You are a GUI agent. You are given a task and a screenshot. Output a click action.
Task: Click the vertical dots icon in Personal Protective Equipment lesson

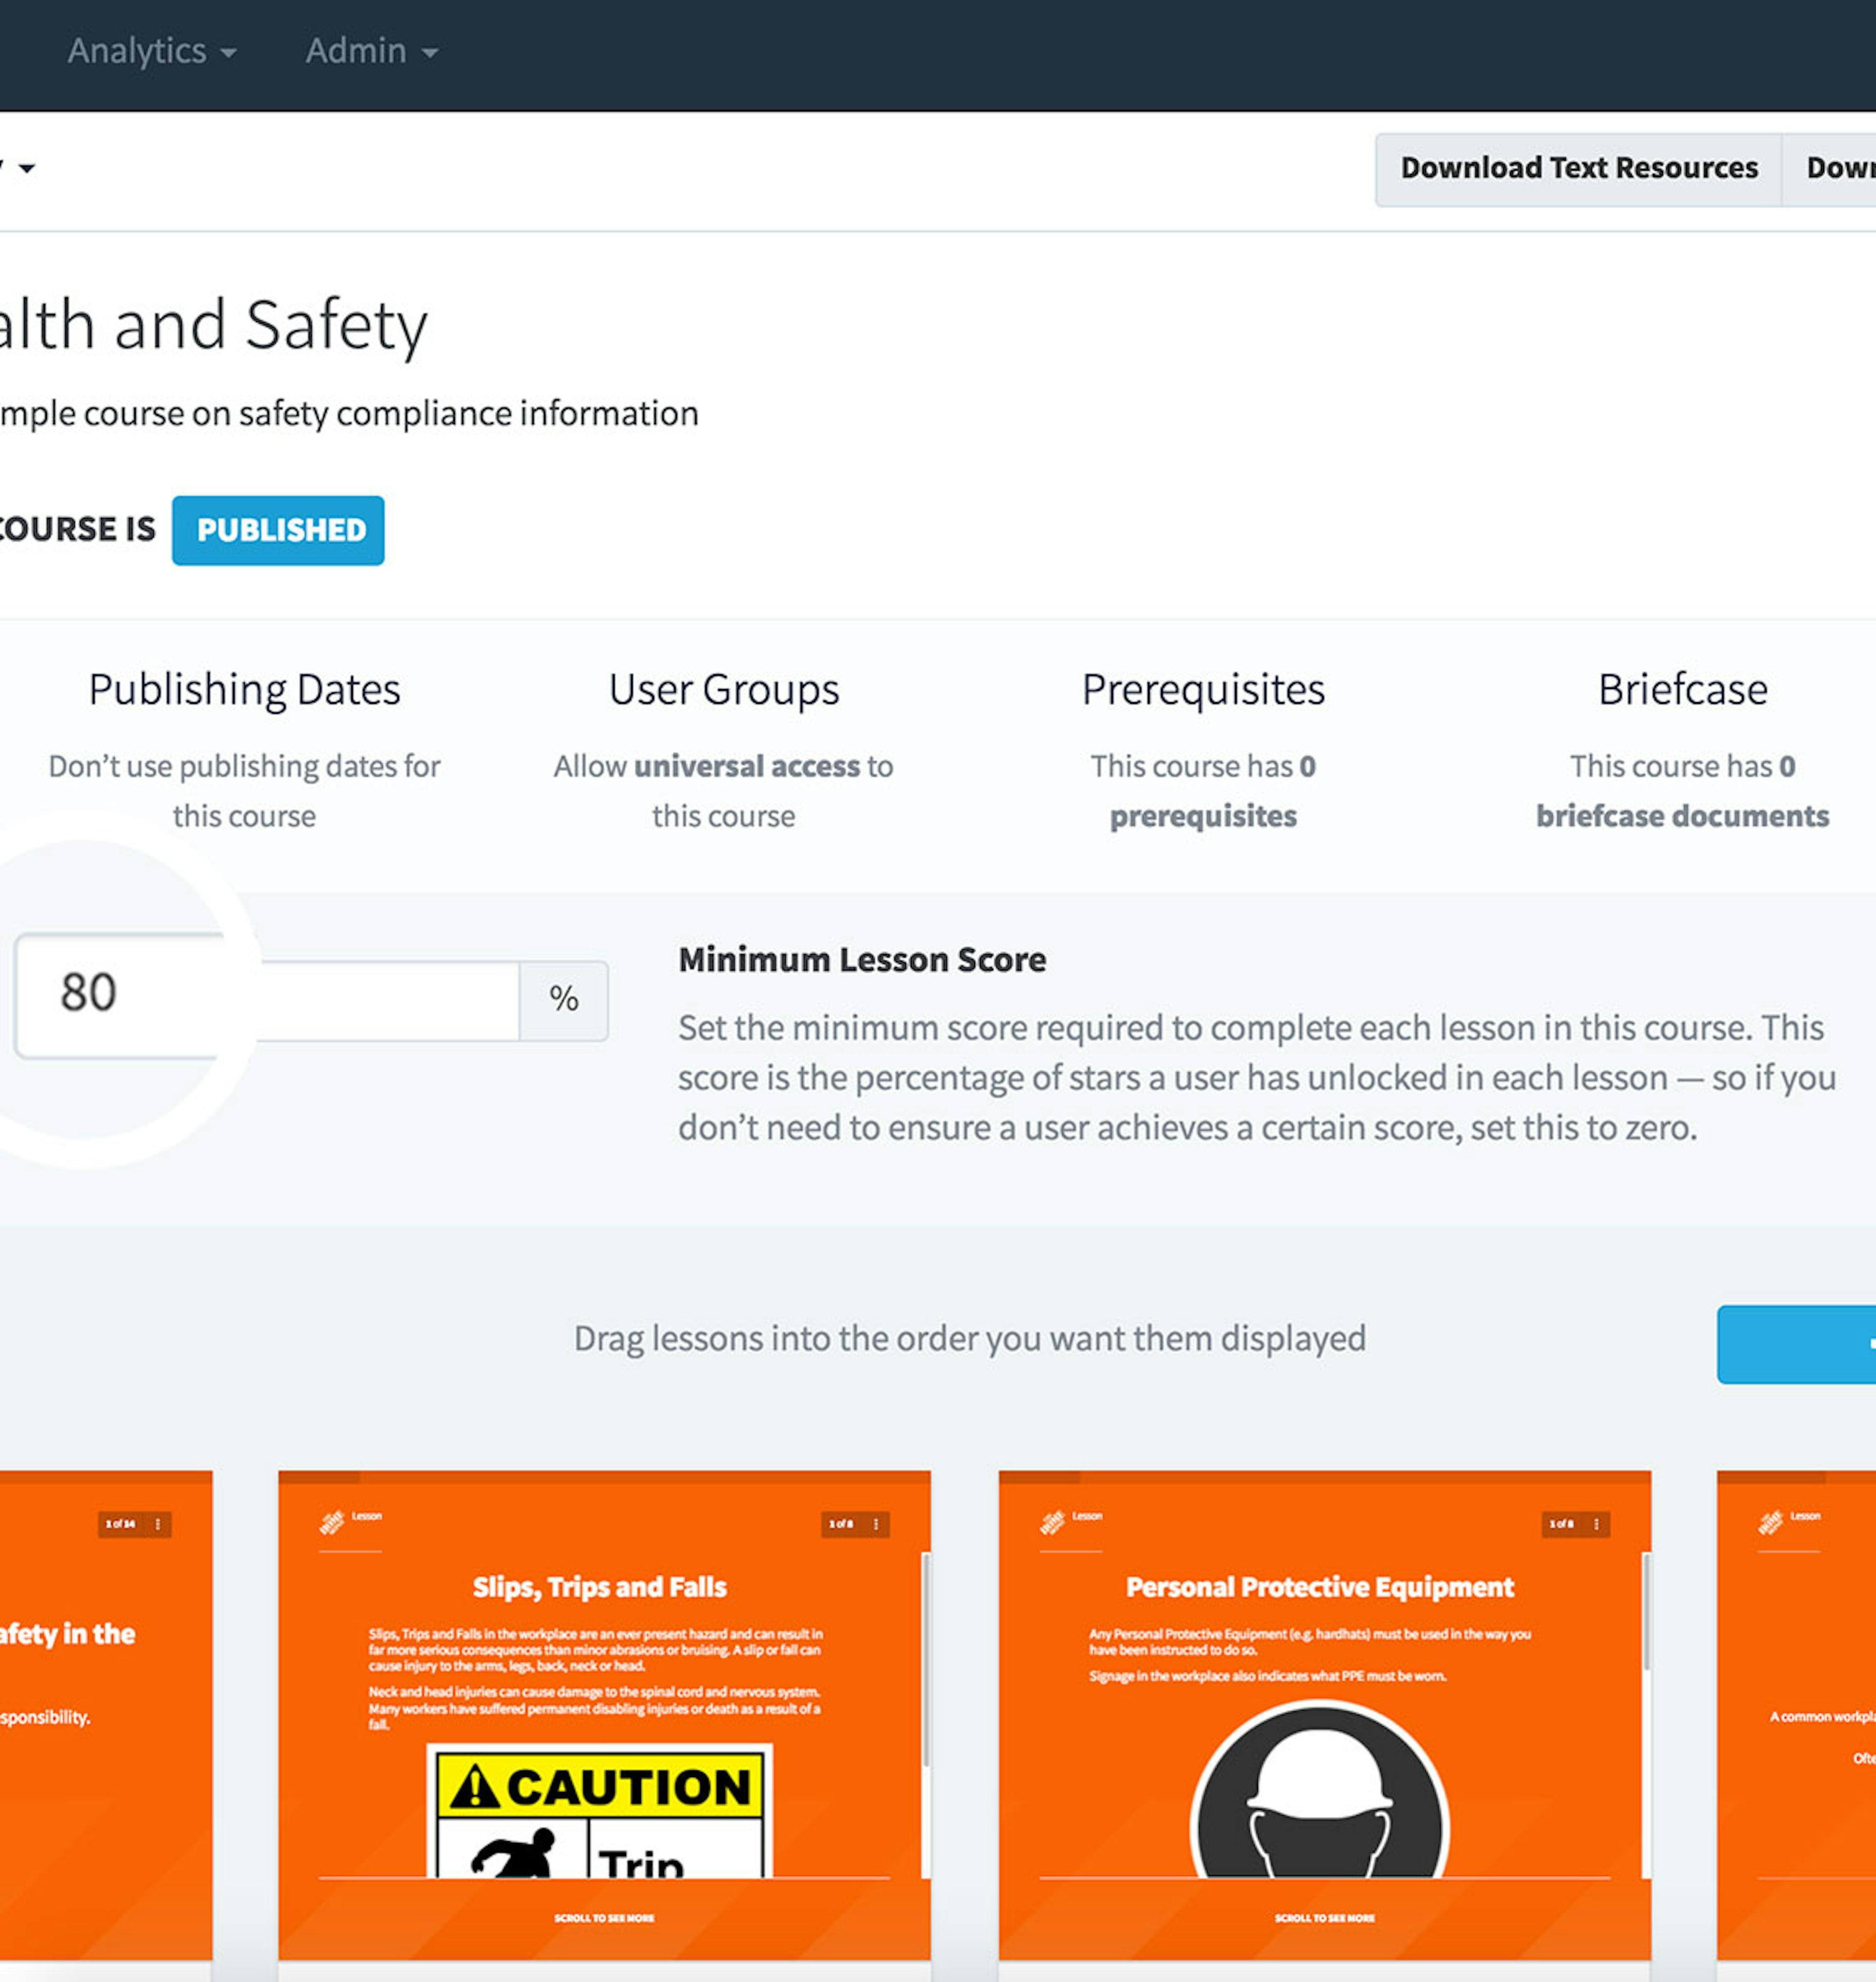1596,1524
